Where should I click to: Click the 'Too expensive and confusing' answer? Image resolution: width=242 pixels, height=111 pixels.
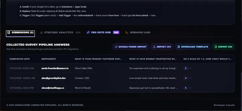[x=153, y=68]
